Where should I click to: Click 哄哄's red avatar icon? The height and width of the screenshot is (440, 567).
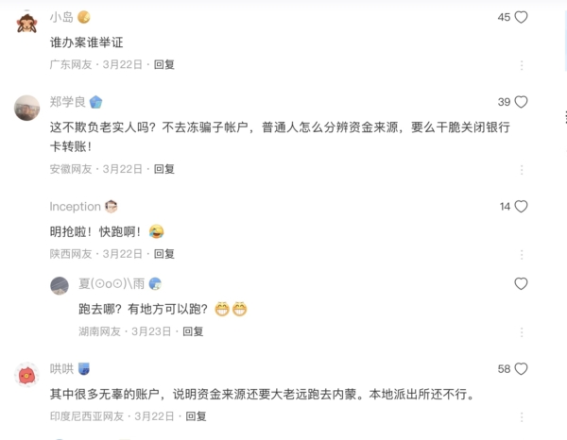tap(27, 374)
